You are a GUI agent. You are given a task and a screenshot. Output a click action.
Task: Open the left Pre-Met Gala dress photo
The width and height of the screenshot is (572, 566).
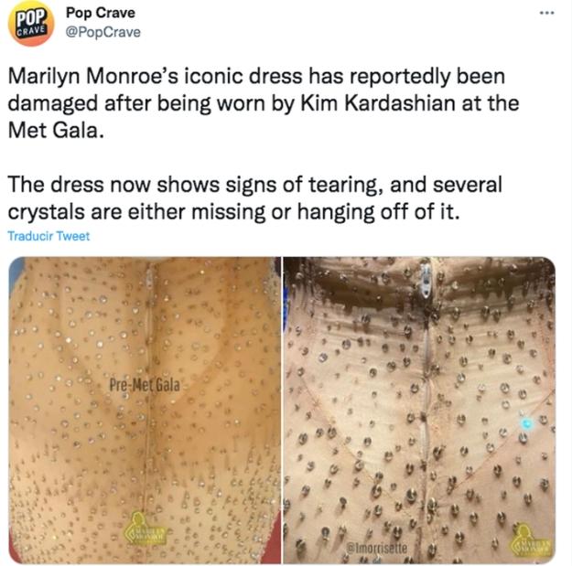point(145,410)
